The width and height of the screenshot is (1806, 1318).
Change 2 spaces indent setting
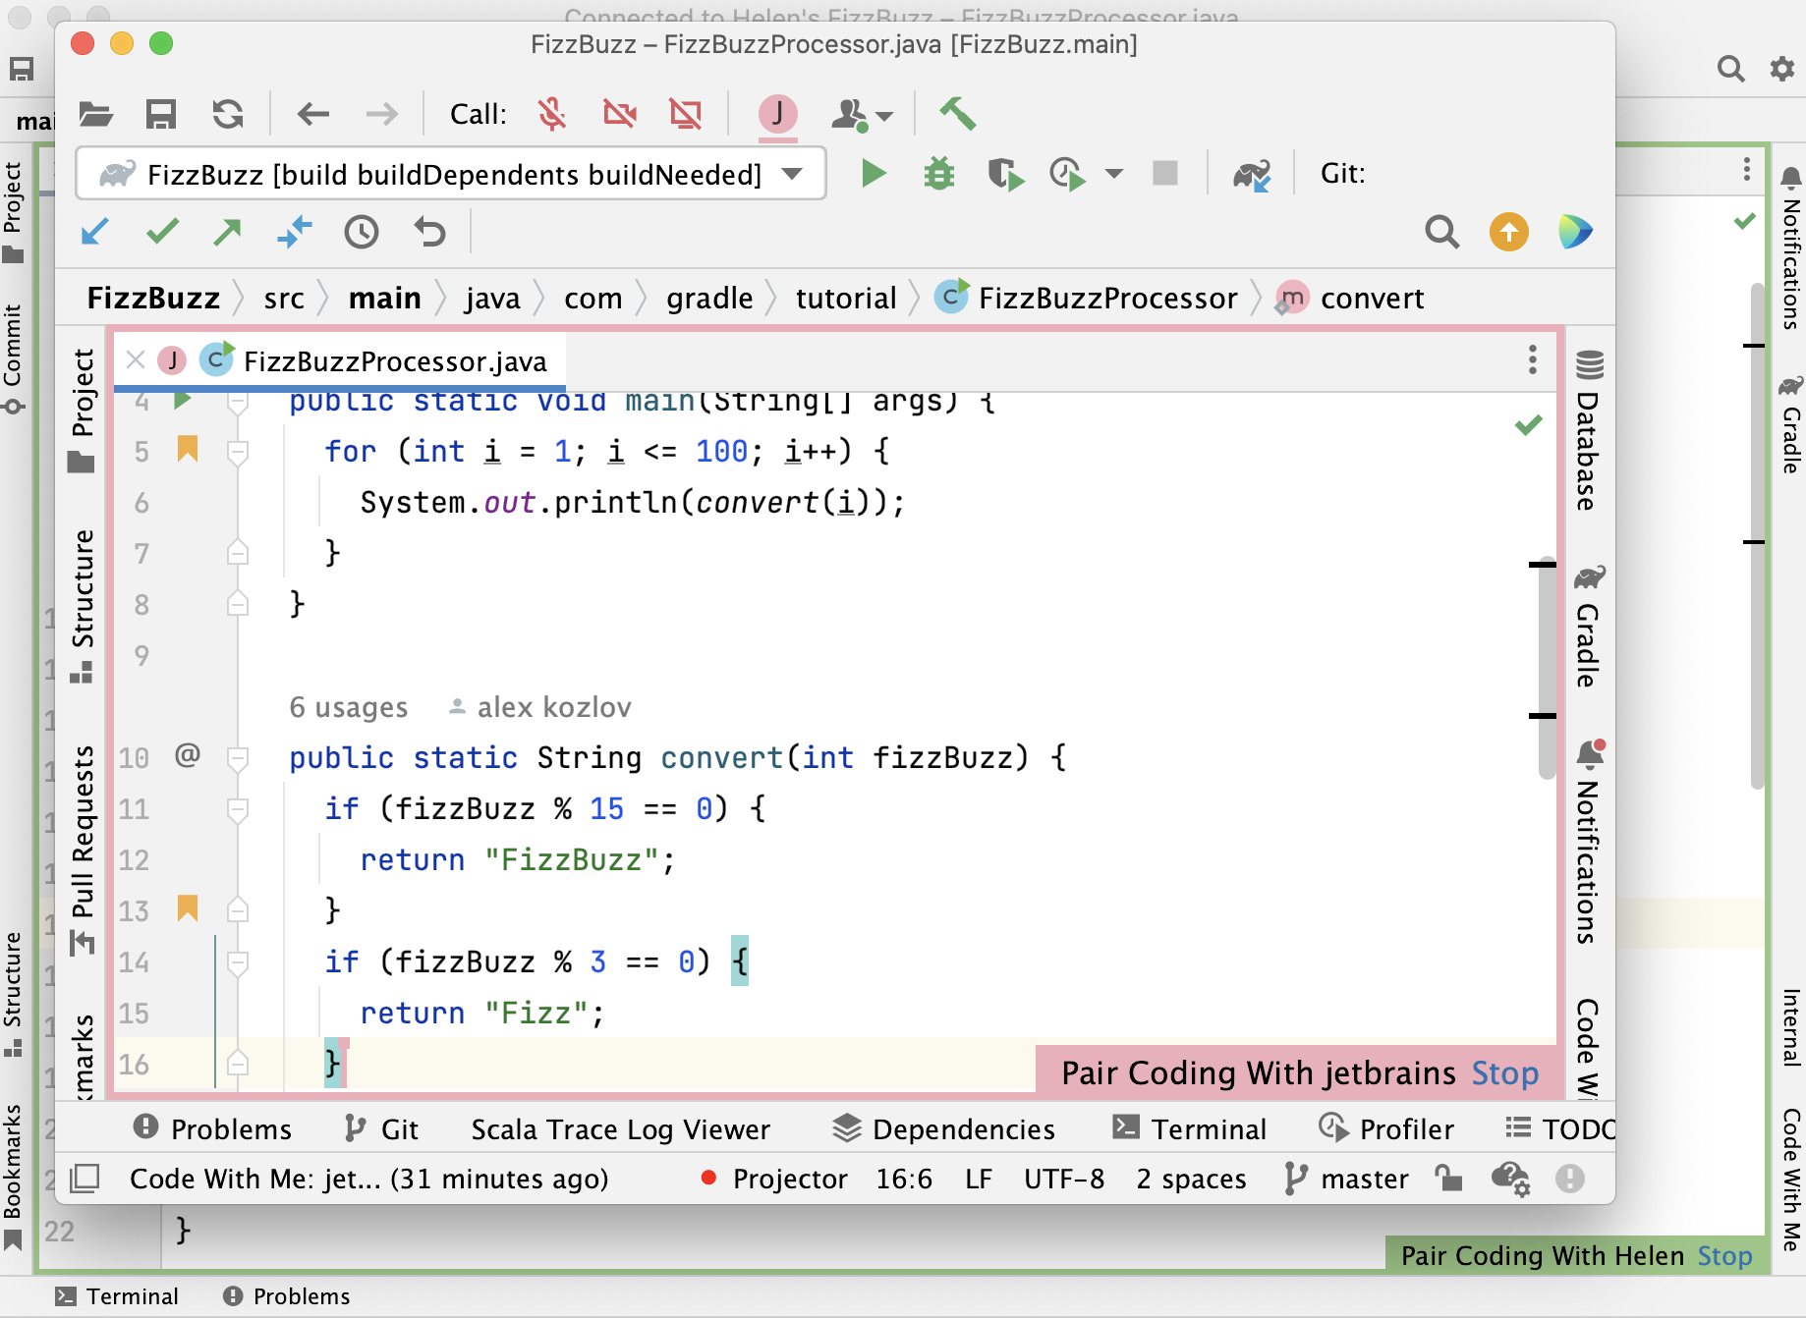pos(1191,1178)
